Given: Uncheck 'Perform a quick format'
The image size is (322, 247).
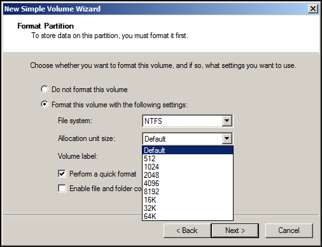Looking at the screenshot, I should (x=62, y=174).
